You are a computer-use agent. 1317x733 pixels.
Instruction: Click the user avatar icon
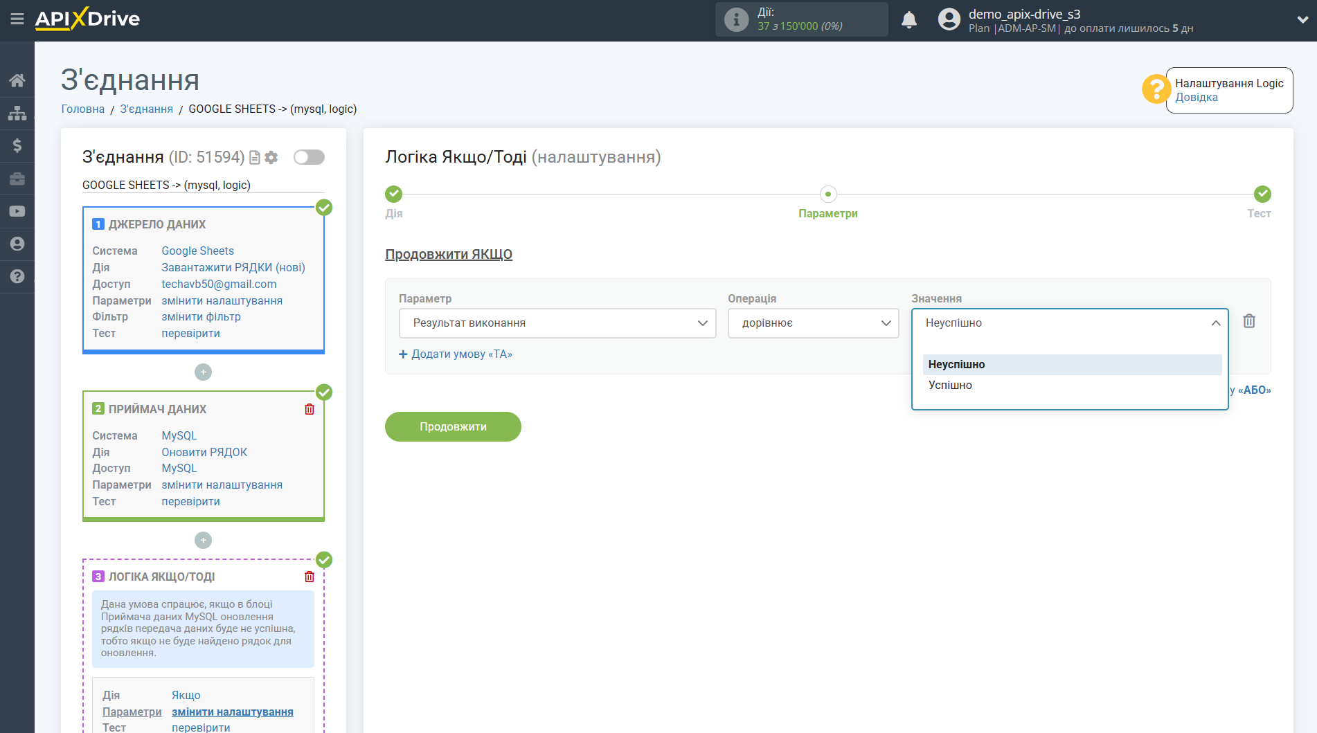pyautogui.click(x=949, y=20)
